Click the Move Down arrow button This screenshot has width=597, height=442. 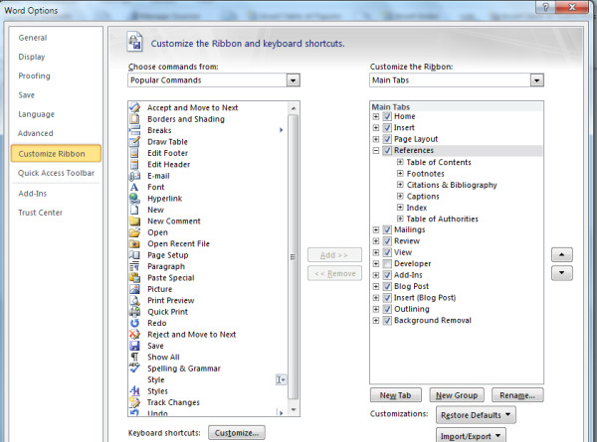coord(561,273)
